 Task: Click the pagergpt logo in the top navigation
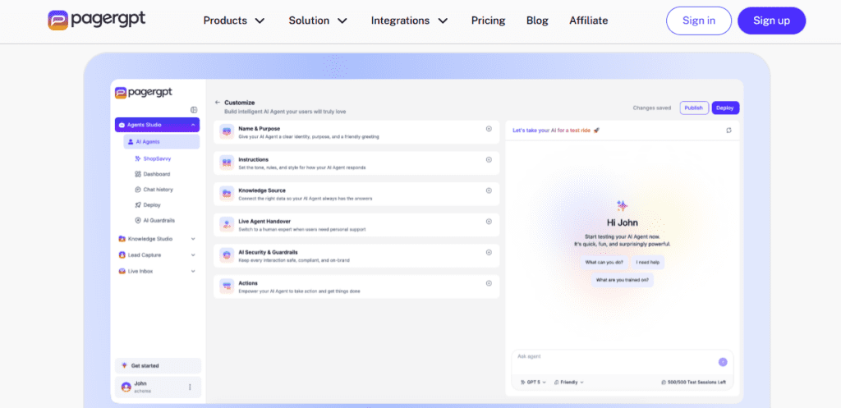tap(97, 21)
